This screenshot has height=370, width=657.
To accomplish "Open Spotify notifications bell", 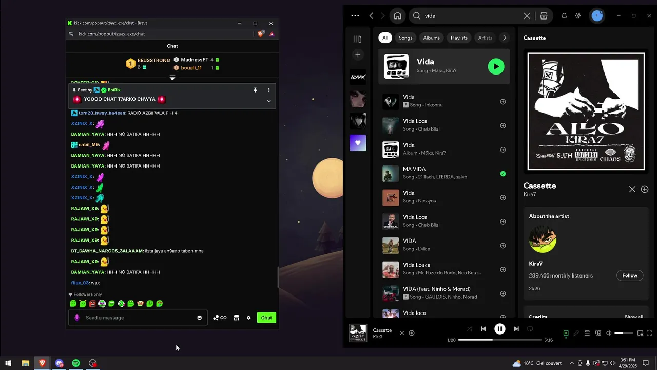I will (x=564, y=16).
